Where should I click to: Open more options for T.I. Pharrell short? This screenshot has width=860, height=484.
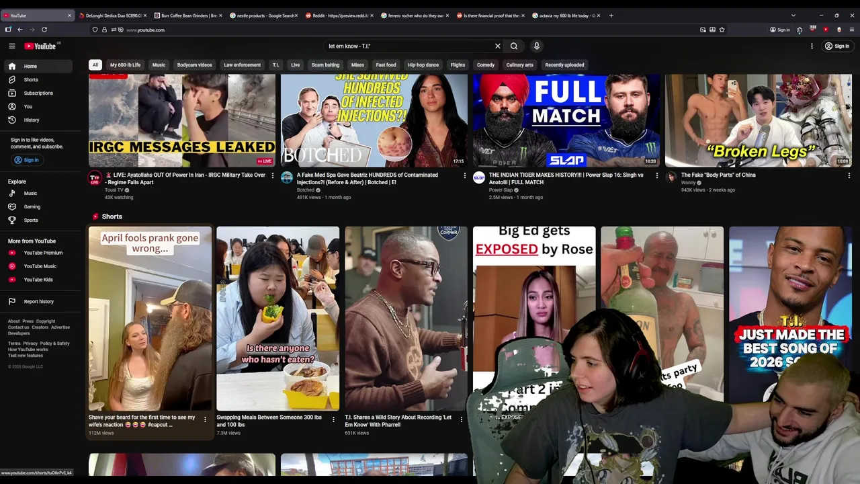[x=461, y=419]
